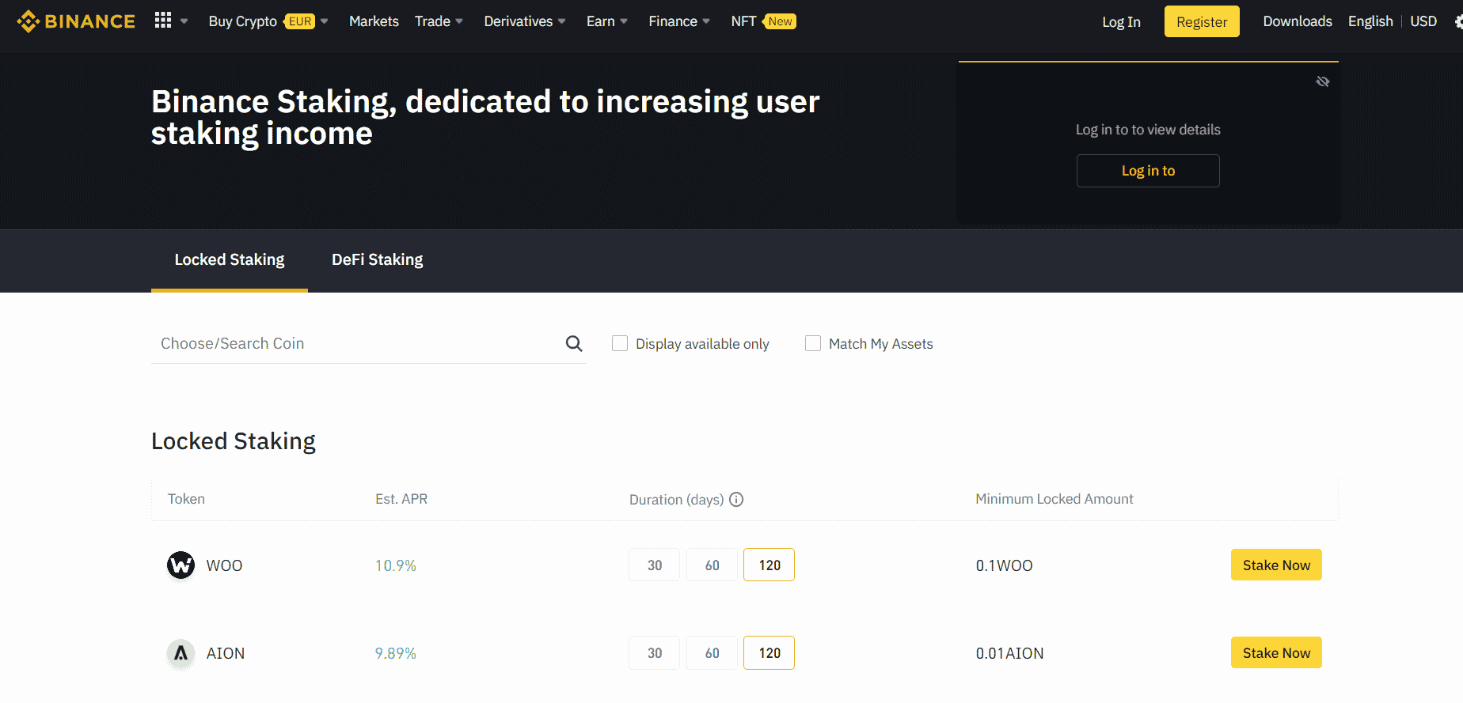The image size is (1463, 703).
Task: Click the 0.01AION minimum amount
Action: [x=1009, y=653]
